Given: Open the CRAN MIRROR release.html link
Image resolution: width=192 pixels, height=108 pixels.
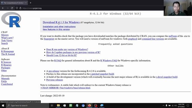Looking at the screenshot, I should click(65, 88).
